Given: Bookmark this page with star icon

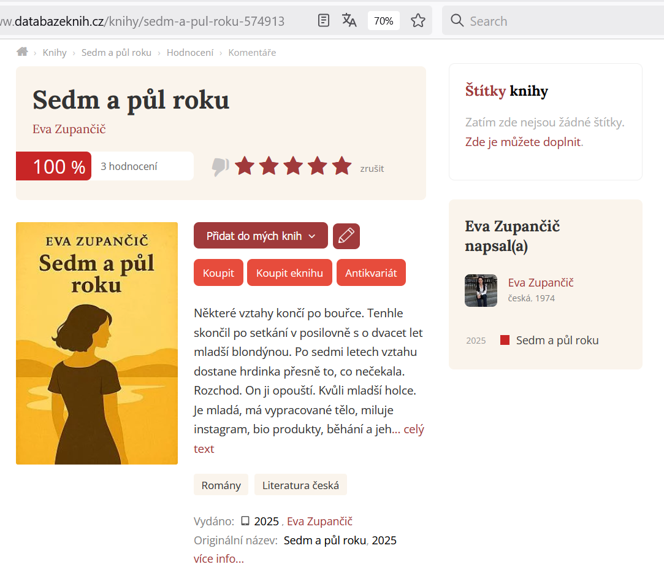Looking at the screenshot, I should click(418, 20).
